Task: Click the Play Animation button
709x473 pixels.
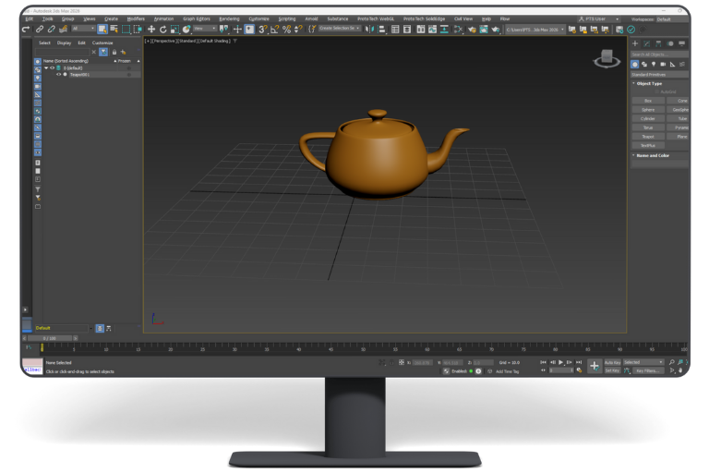Action: click(x=560, y=362)
